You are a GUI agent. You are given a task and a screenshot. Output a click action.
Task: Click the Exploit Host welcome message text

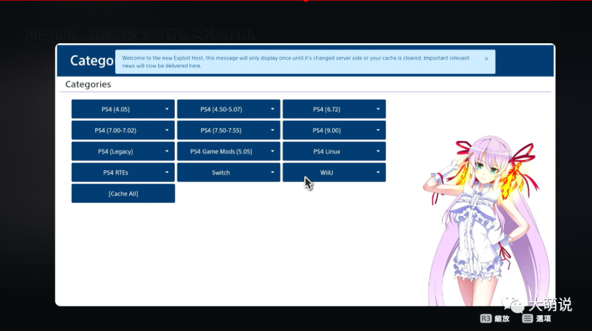tap(295, 62)
